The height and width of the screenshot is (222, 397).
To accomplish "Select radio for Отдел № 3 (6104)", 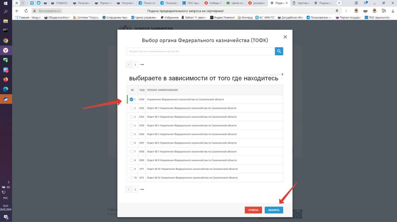I will (x=131, y=117).
